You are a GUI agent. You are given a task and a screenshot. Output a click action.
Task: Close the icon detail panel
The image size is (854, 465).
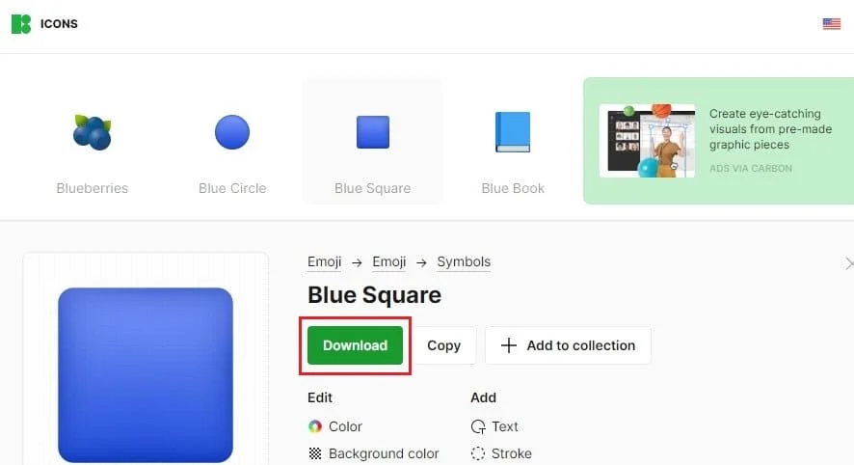click(849, 263)
